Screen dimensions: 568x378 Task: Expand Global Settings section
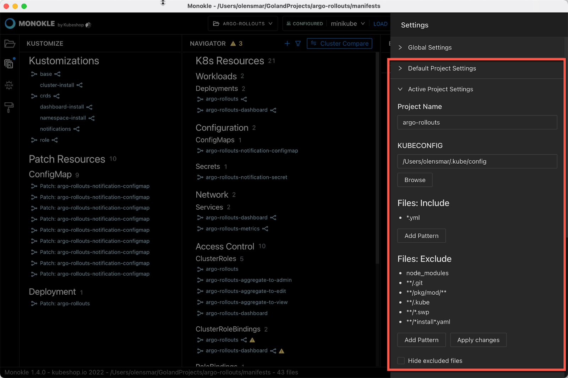tap(477, 47)
